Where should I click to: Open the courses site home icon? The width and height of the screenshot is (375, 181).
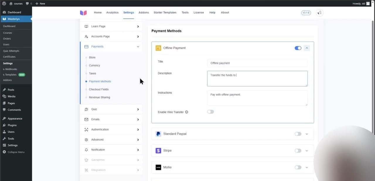click(x=11, y=4)
